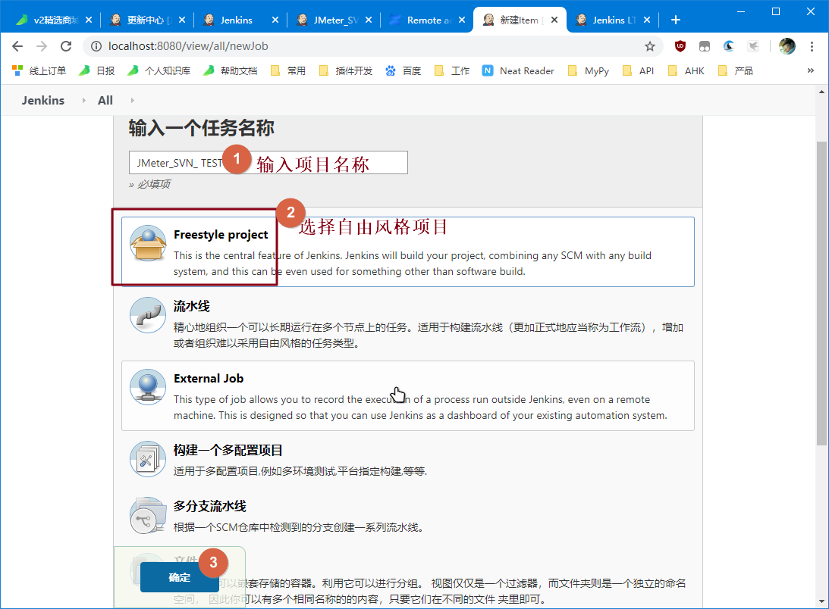This screenshot has height=609, width=829.
Task: Bookmark this page with the star icon
Action: (x=650, y=46)
